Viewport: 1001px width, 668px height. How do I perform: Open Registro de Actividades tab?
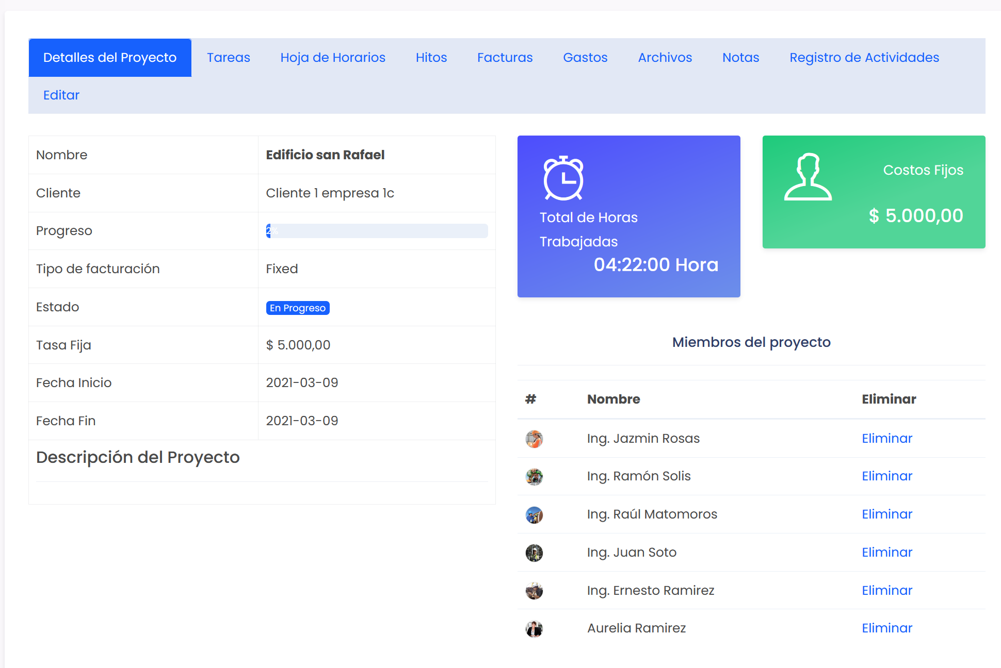click(x=864, y=58)
